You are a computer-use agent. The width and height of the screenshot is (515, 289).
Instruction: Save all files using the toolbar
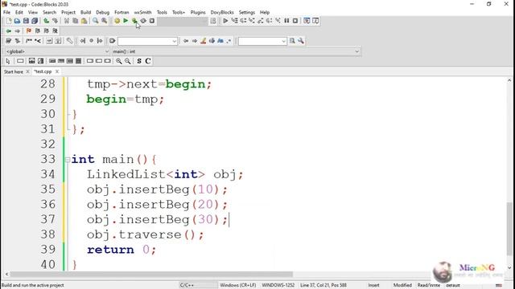pyautogui.click(x=35, y=21)
